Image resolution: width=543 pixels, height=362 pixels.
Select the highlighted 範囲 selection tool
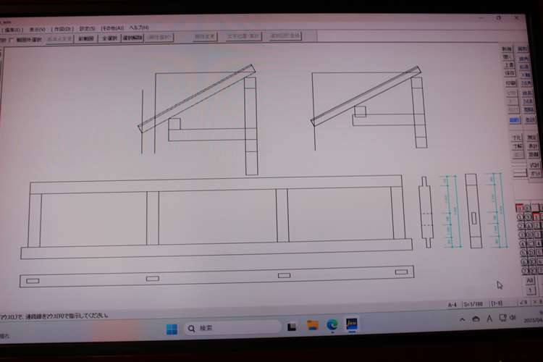point(514,120)
